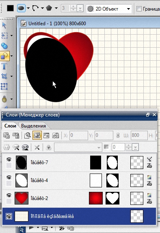Select the white ellipse layer 4 thumbnail

[x=22, y=180]
